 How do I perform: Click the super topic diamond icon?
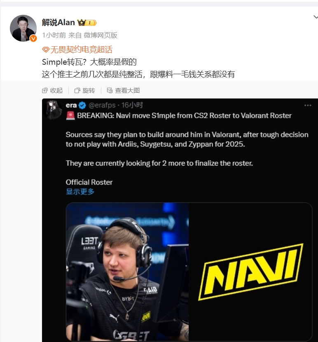coord(46,50)
